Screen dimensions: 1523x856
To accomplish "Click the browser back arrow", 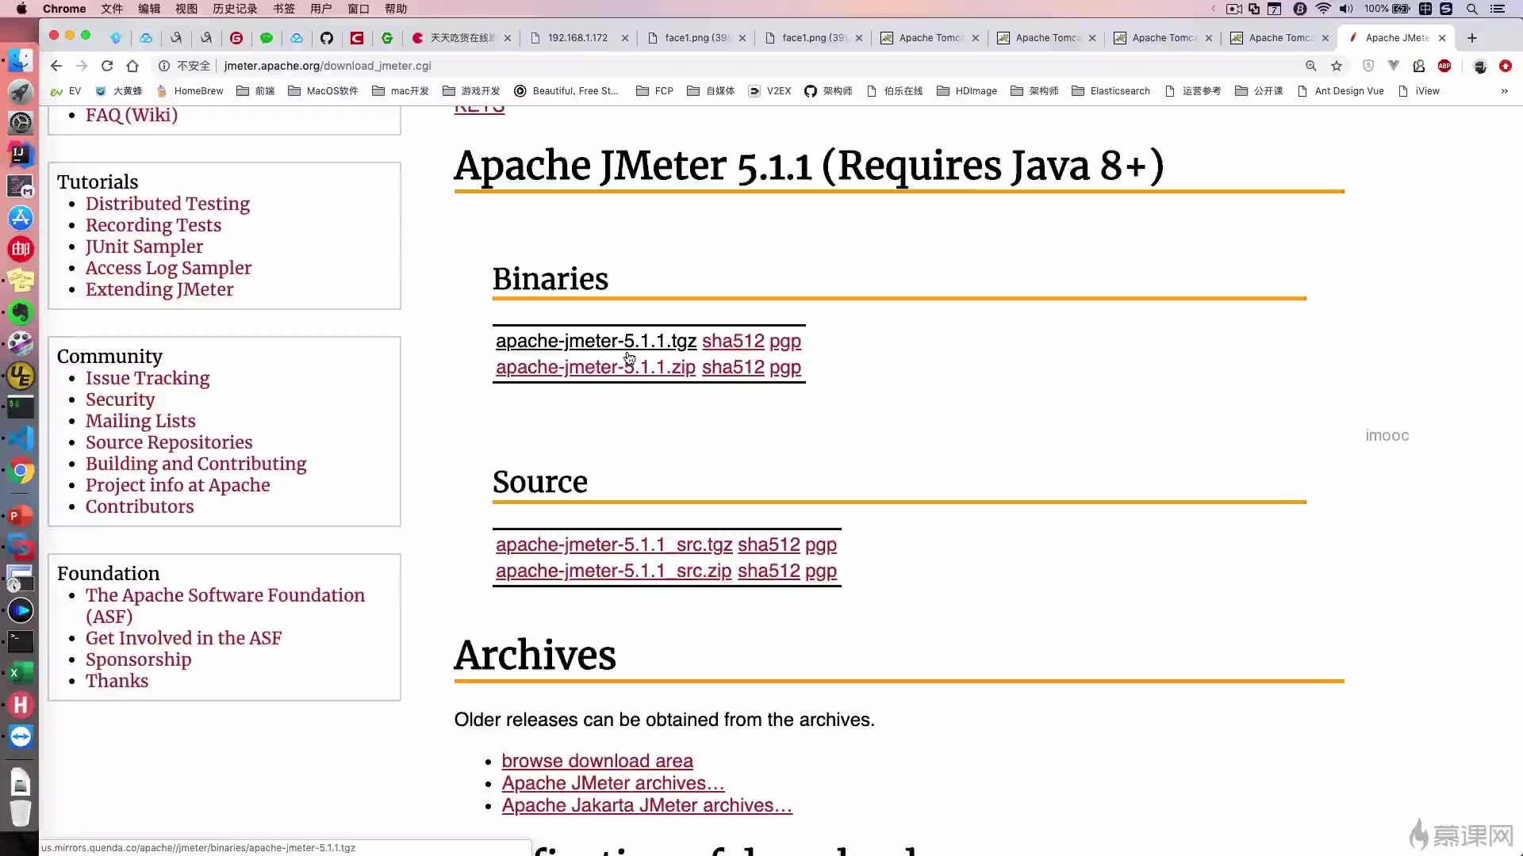I will tap(56, 66).
